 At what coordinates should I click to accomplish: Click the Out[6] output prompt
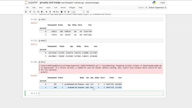34,23
